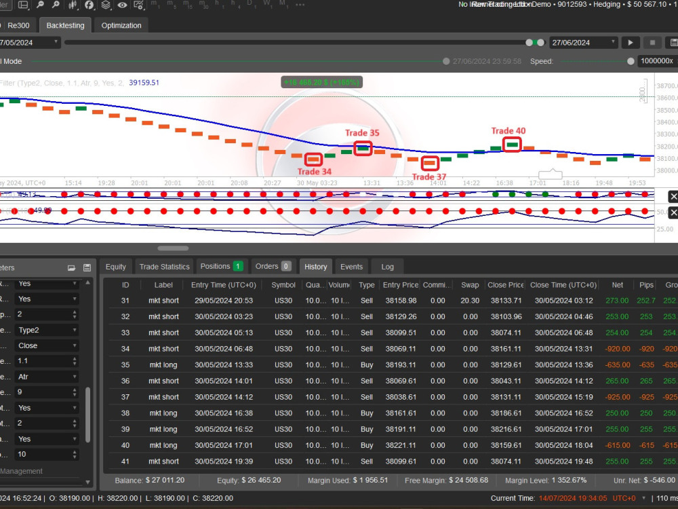Stop the backtest with stop button
678x509 pixels.
(652, 42)
